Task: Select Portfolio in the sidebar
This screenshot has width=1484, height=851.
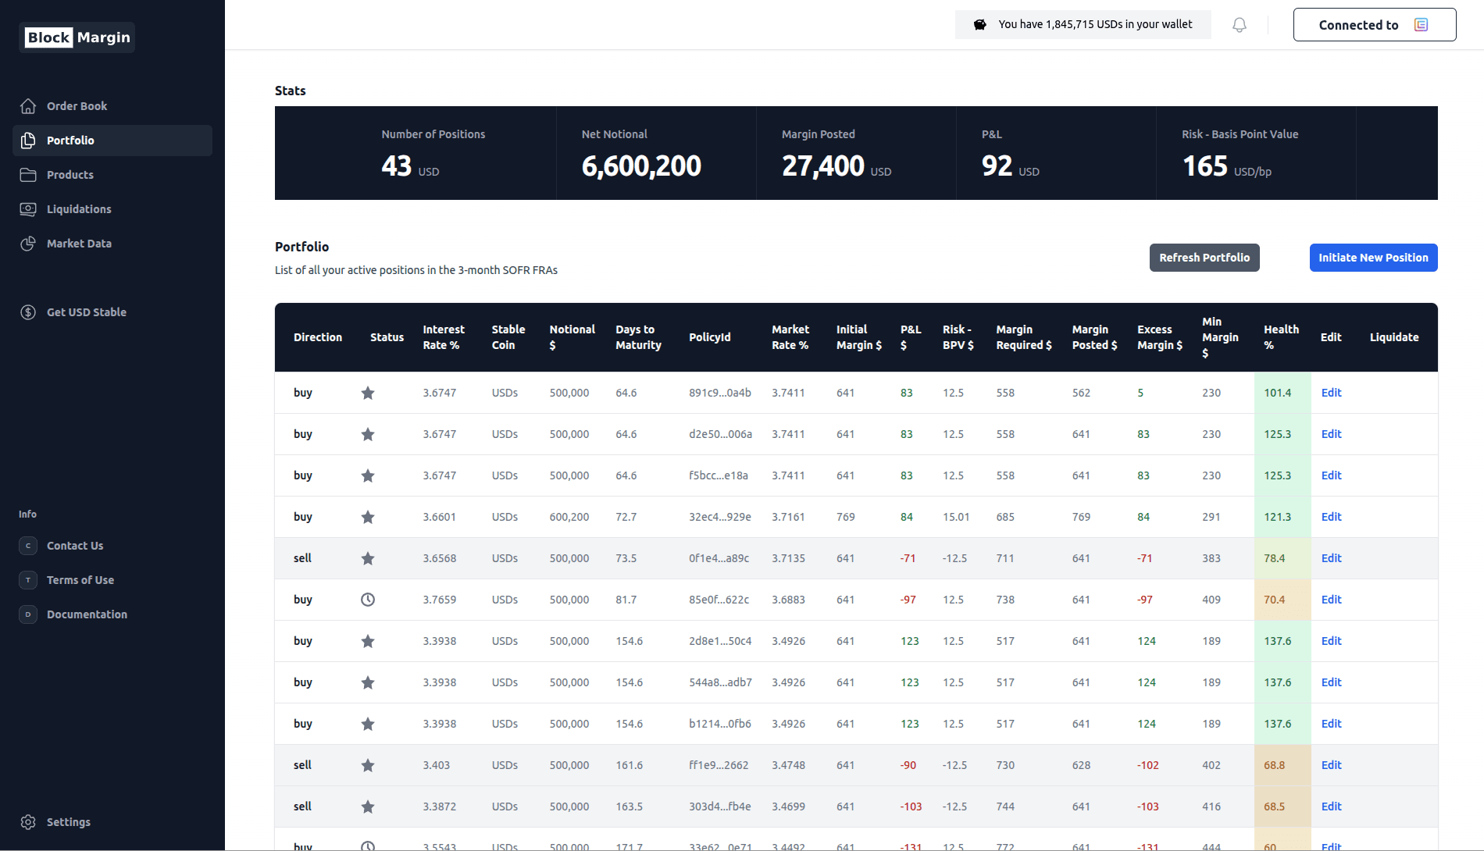Action: (x=70, y=141)
